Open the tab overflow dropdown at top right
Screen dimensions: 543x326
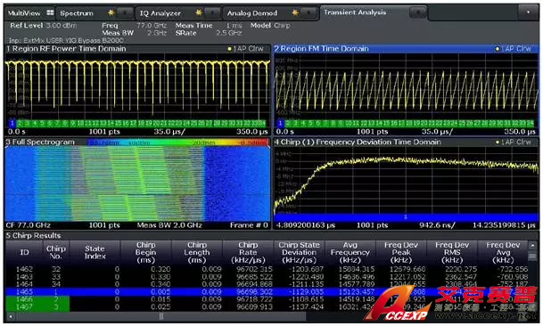(528, 12)
